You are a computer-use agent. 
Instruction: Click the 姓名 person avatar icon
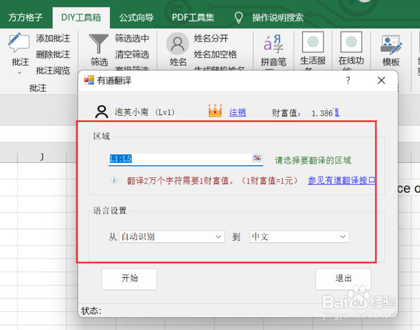click(178, 43)
